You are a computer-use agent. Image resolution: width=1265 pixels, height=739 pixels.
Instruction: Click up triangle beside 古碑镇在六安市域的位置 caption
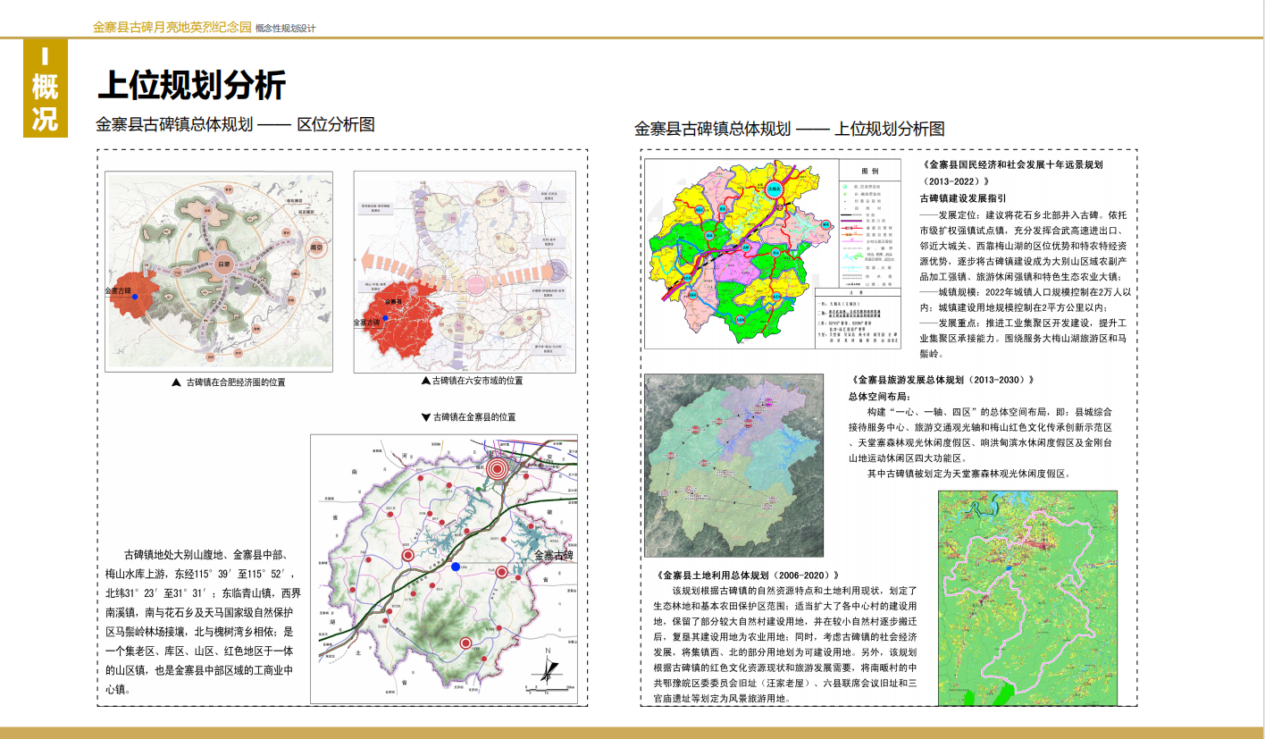[426, 381]
